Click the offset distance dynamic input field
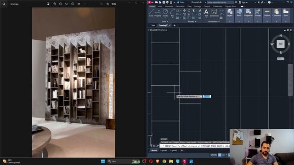 point(207,96)
